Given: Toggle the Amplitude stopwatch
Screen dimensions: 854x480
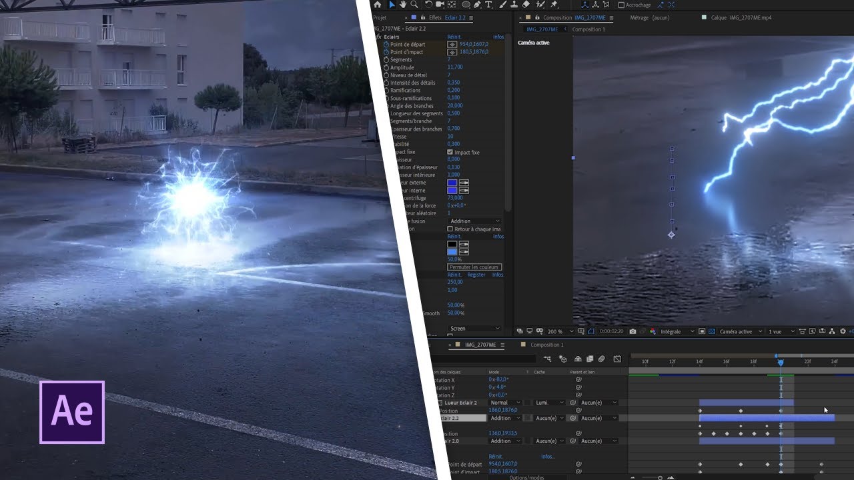Looking at the screenshot, I should pyautogui.click(x=386, y=67).
